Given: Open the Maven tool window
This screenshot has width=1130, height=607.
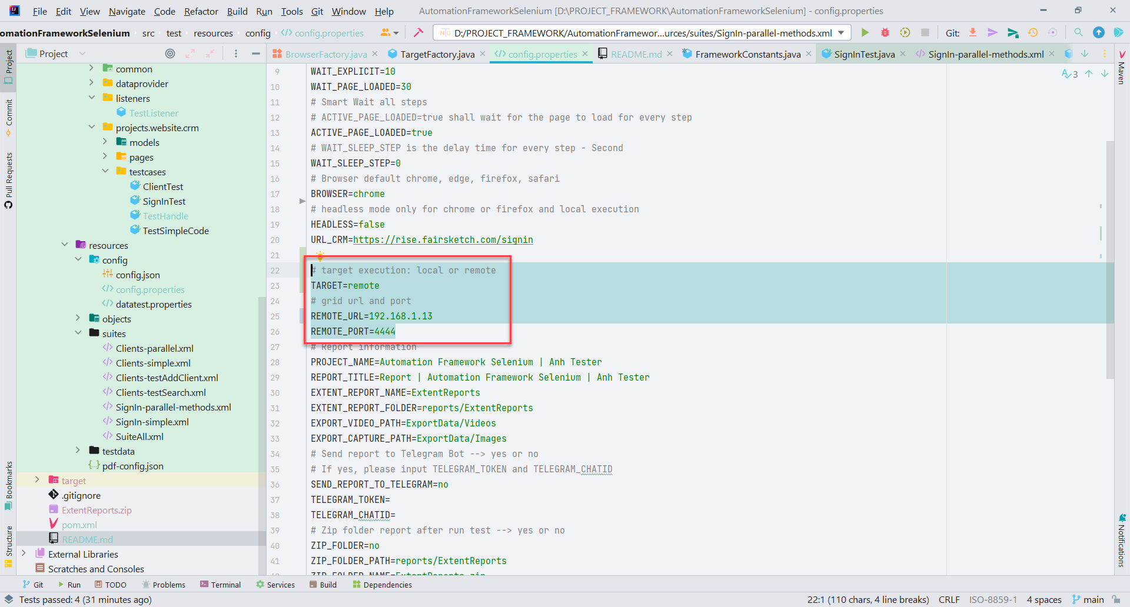Looking at the screenshot, I should [1122, 68].
